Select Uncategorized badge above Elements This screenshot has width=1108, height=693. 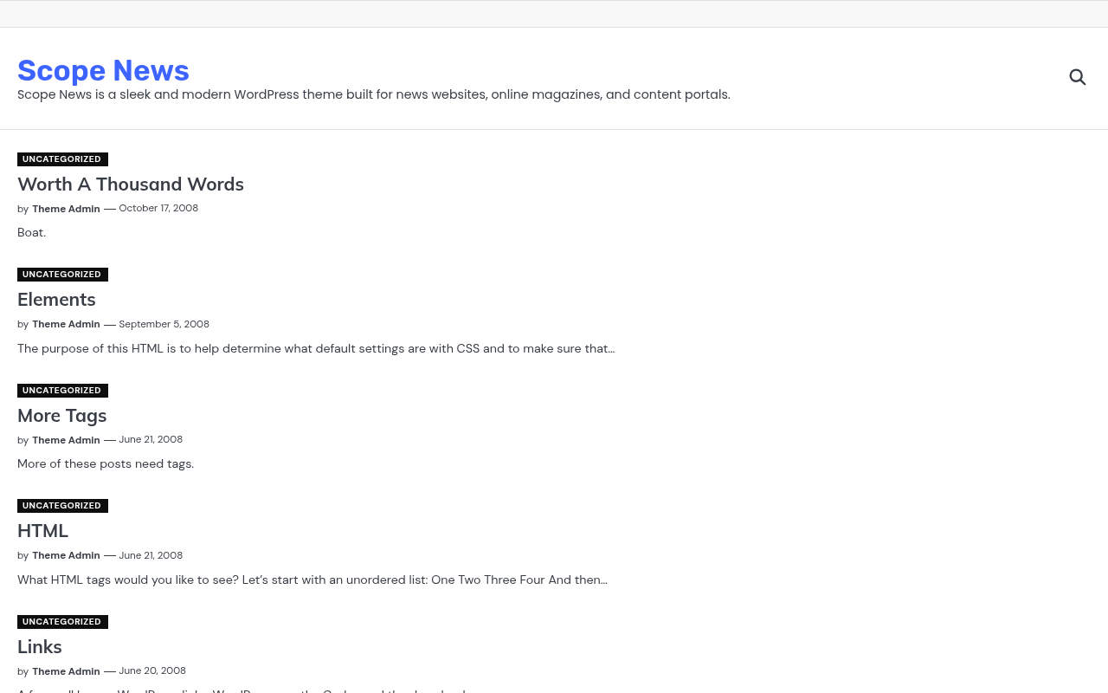tap(62, 275)
